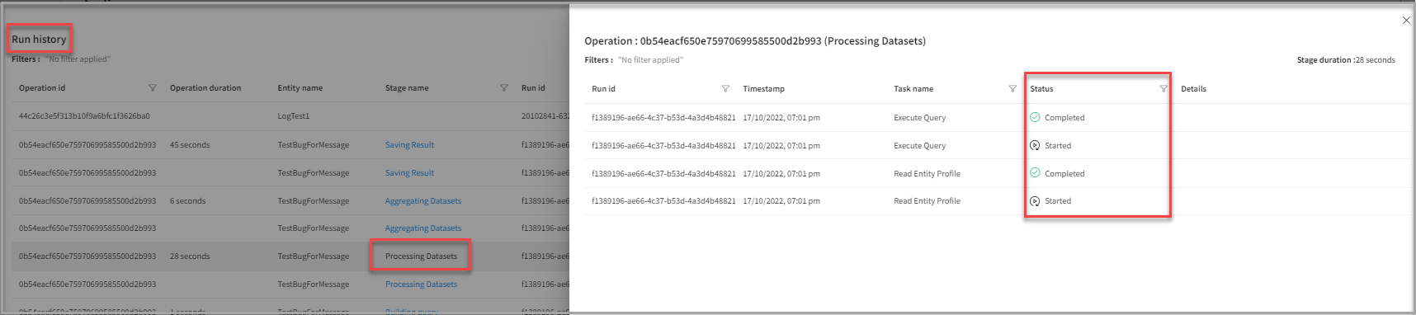
Task: Open filter icon on Task name column
Action: coord(1012,89)
